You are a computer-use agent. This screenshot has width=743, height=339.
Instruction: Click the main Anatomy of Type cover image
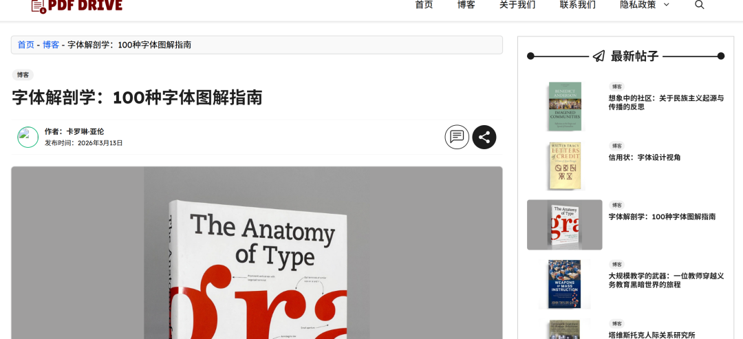coord(257,253)
